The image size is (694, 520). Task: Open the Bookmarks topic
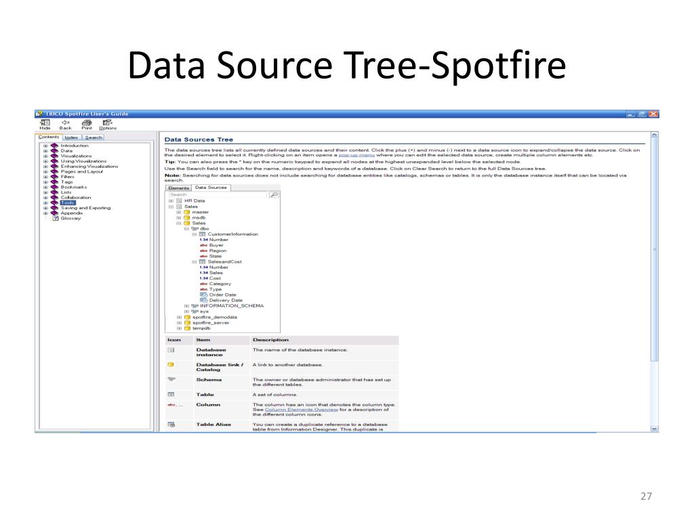(x=74, y=187)
